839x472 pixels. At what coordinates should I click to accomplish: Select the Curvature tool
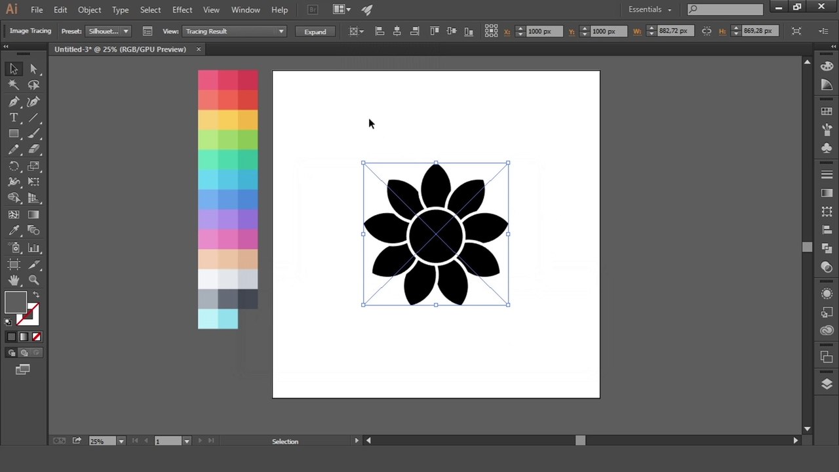pos(34,102)
